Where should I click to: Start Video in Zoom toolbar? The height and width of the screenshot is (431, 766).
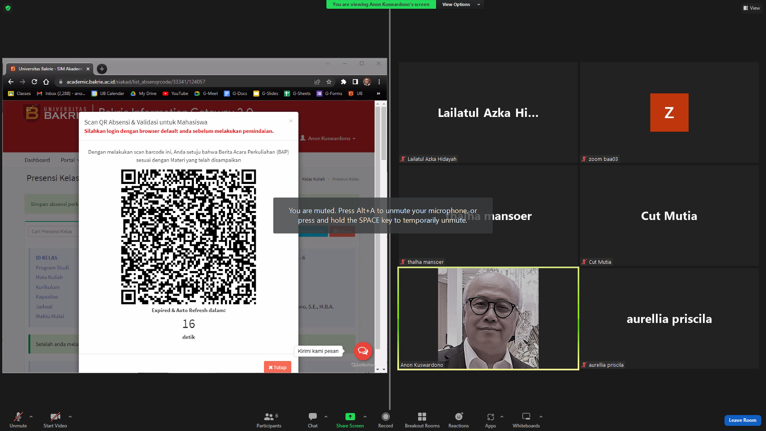coord(55,420)
